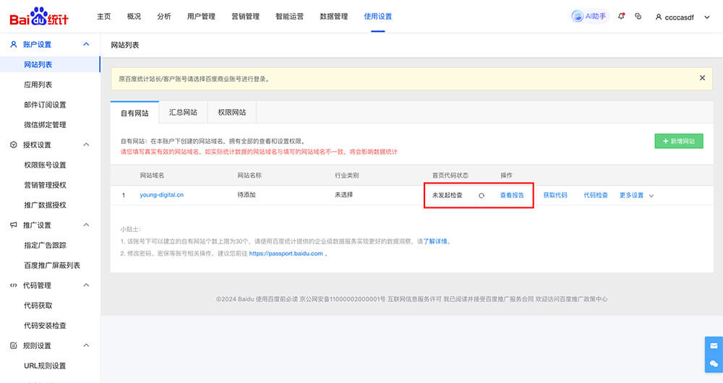Open the 了解详情 link
The image size is (723, 383).
435,241
